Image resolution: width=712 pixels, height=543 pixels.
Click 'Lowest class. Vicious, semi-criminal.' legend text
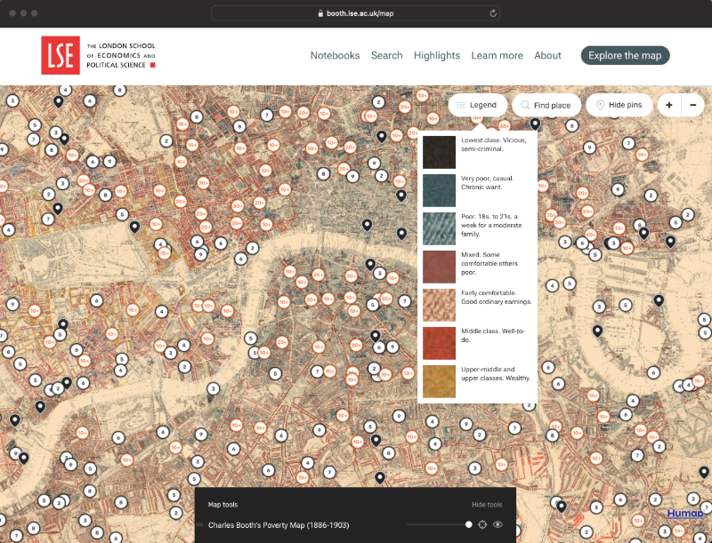point(494,145)
